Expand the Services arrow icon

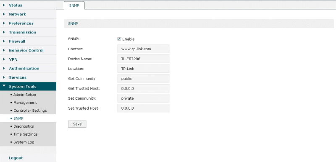4,77
